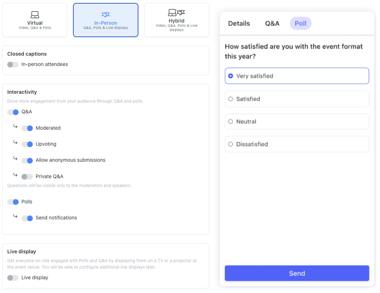This screenshot has width=380, height=293.
Task: Disable the Polls toggle
Action: pyautogui.click(x=13, y=202)
